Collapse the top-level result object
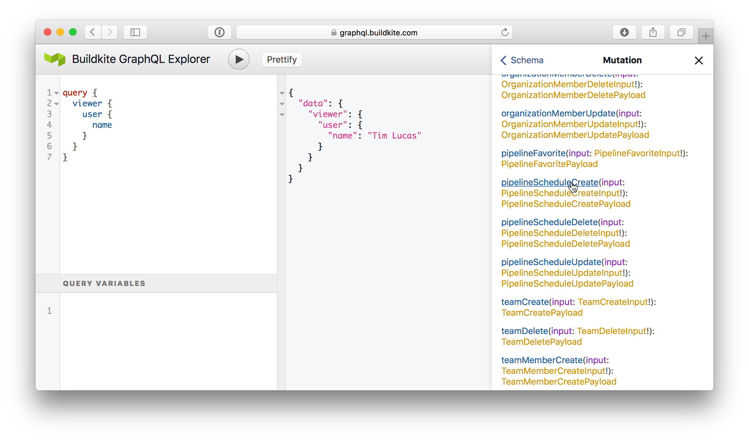The height and width of the screenshot is (441, 749). pos(282,93)
